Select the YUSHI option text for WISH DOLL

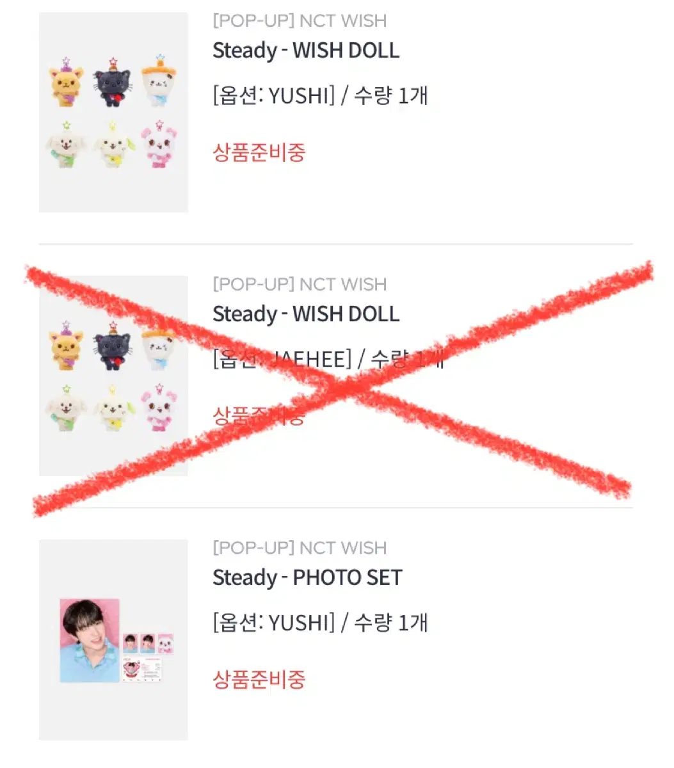(x=320, y=96)
